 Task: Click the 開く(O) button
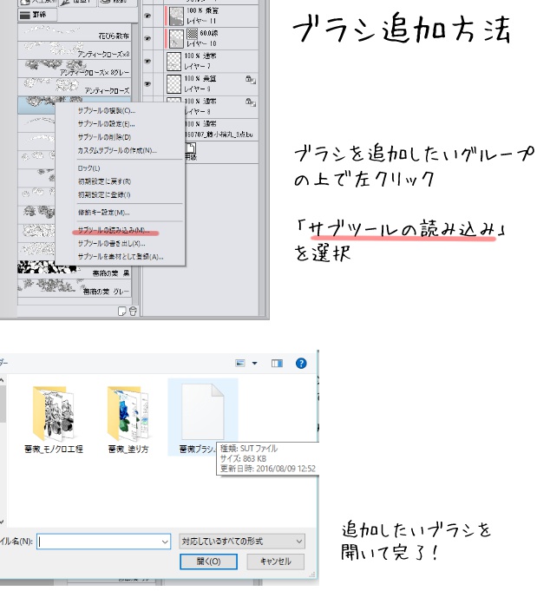pyautogui.click(x=208, y=561)
